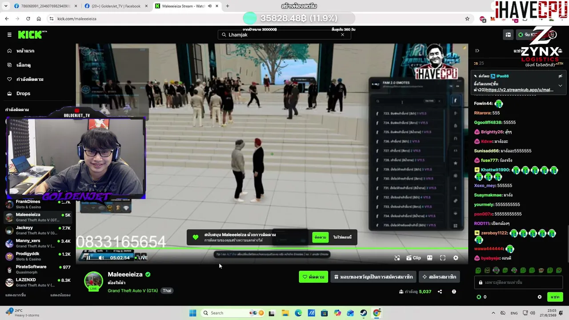Expand list with แสดงมากขึ้น
569x320 pixels.
[x=16, y=295]
